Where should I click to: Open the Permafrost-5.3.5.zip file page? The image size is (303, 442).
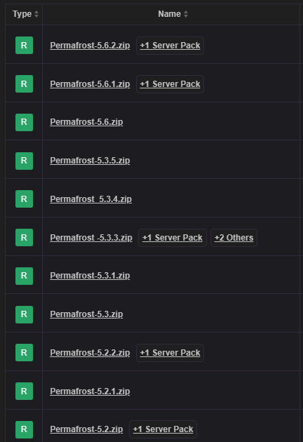[x=90, y=161]
